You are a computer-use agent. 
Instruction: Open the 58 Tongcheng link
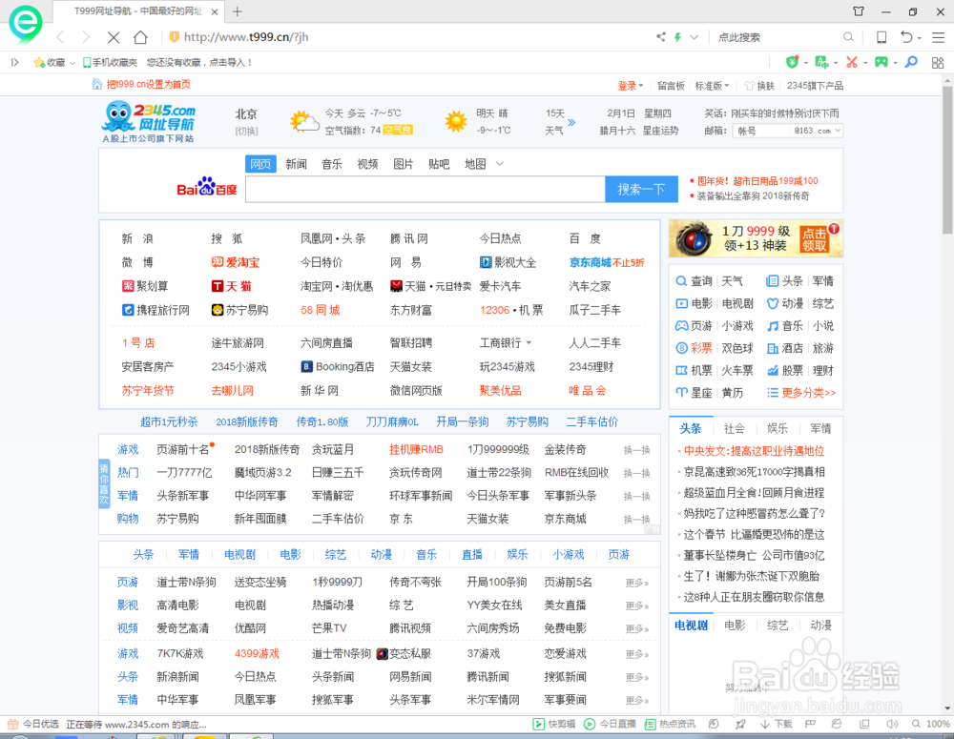[320, 310]
